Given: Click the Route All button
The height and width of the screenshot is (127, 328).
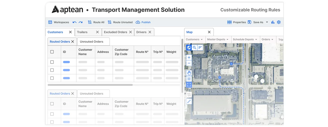Looking at the screenshot, I should pyautogui.click(x=96, y=22).
